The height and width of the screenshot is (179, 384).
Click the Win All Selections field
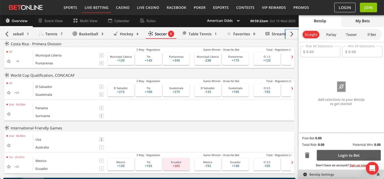[x=362, y=51]
